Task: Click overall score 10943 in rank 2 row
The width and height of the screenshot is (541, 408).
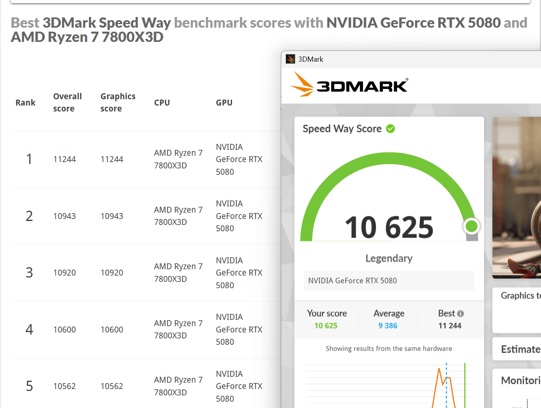Action: coord(64,216)
